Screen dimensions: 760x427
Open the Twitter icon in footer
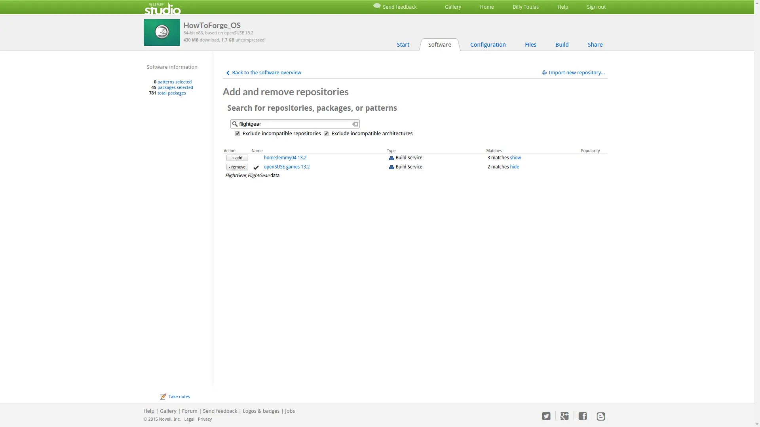click(546, 416)
